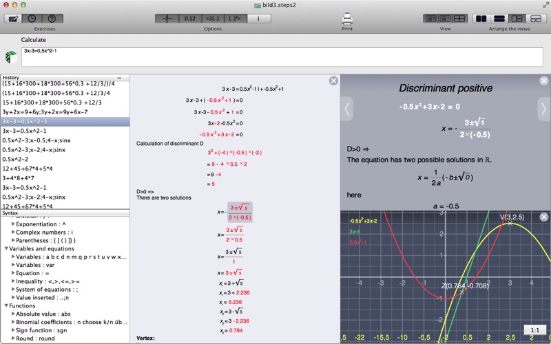
Task: Expand the System of equations syntax item
Action: (13, 289)
